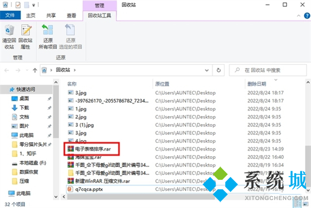Open 本地磁盘 (F:) drive
311x208 pixels.
point(33,163)
